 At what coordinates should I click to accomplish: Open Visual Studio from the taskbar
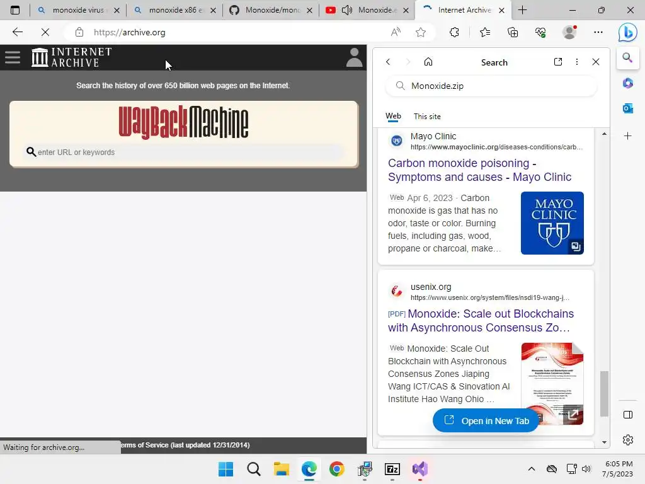(420, 469)
